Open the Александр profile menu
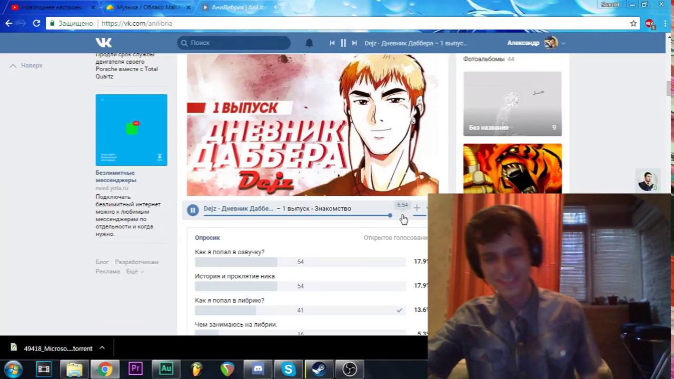The width and height of the screenshot is (674, 379). 536,43
